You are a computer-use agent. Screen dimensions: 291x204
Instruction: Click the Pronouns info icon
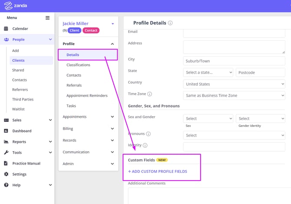click(148, 134)
